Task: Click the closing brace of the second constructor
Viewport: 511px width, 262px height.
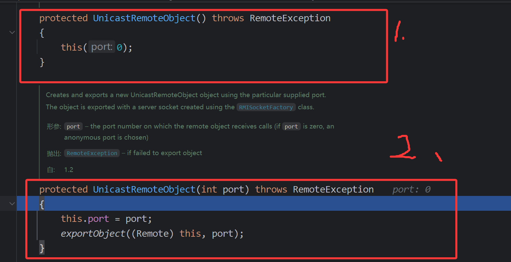Action: 42,248
